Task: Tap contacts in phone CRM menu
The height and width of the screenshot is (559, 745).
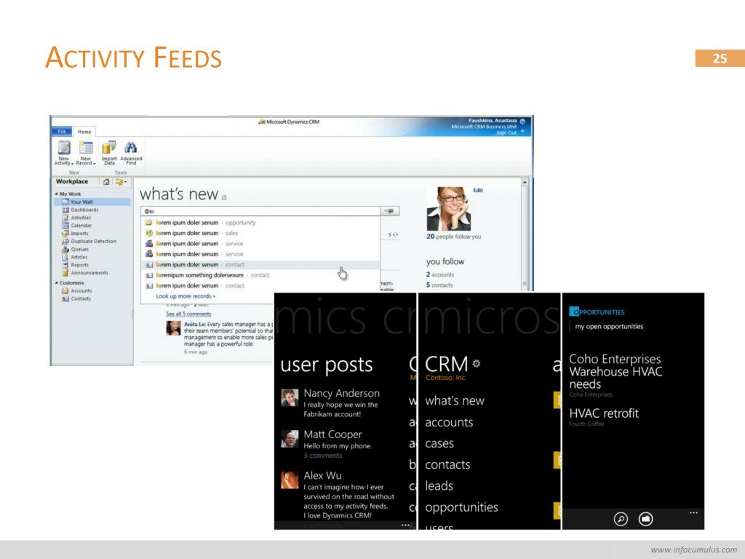Action: click(447, 464)
